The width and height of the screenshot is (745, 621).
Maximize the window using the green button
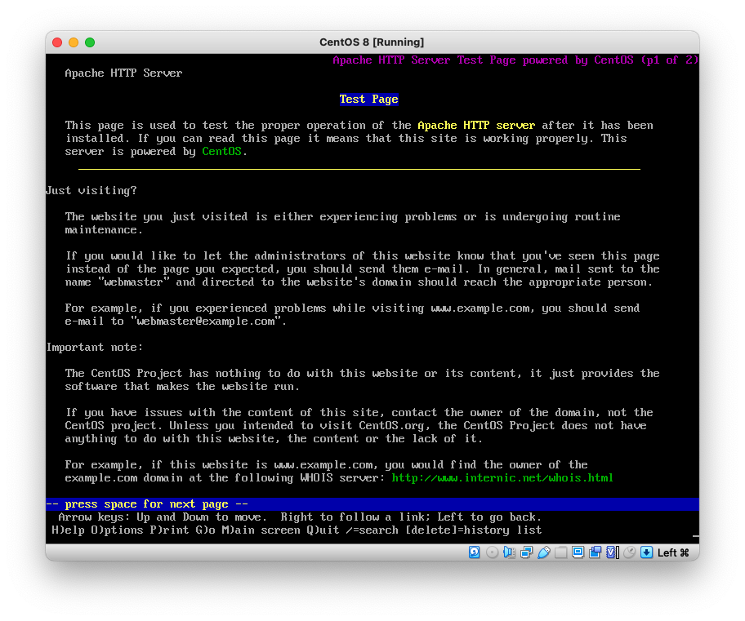(x=90, y=42)
